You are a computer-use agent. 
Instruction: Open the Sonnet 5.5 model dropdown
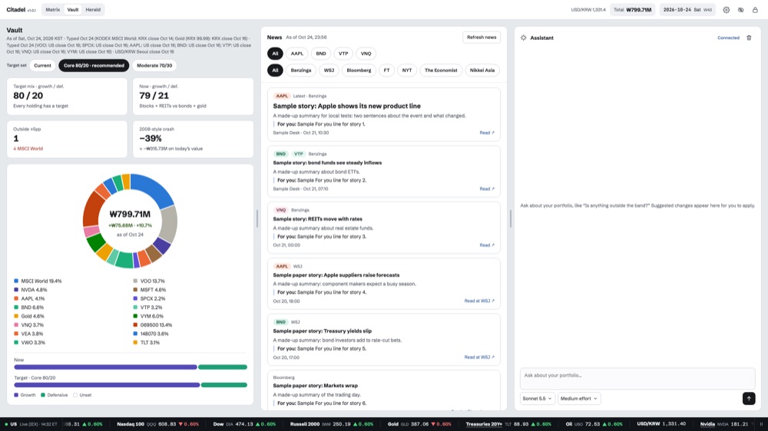(x=538, y=398)
